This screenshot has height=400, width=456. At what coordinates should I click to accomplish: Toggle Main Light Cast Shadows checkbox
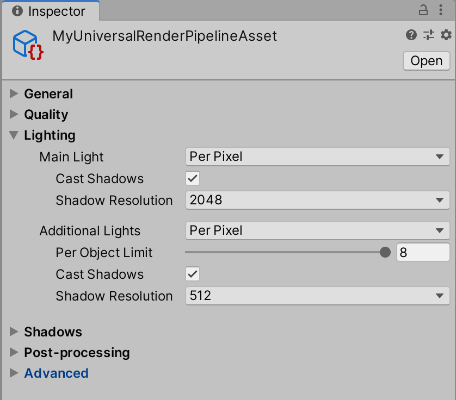point(193,178)
